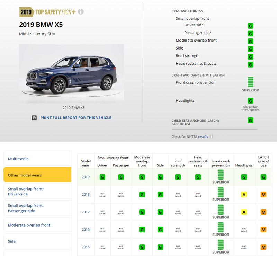This screenshot has height=256, width=277.
Task: Click the info icon next to NHTSA recalls
Action: [x=211, y=136]
